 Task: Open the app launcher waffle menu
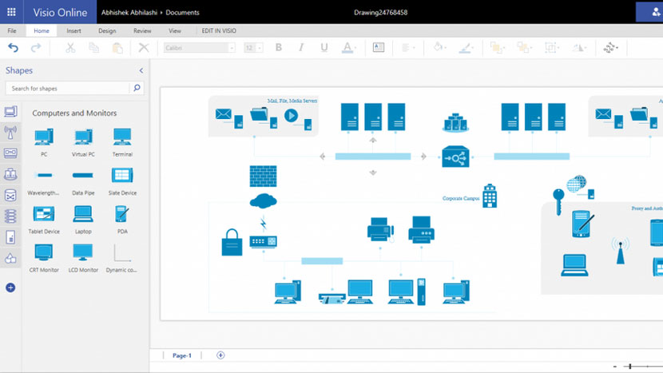[x=11, y=12]
